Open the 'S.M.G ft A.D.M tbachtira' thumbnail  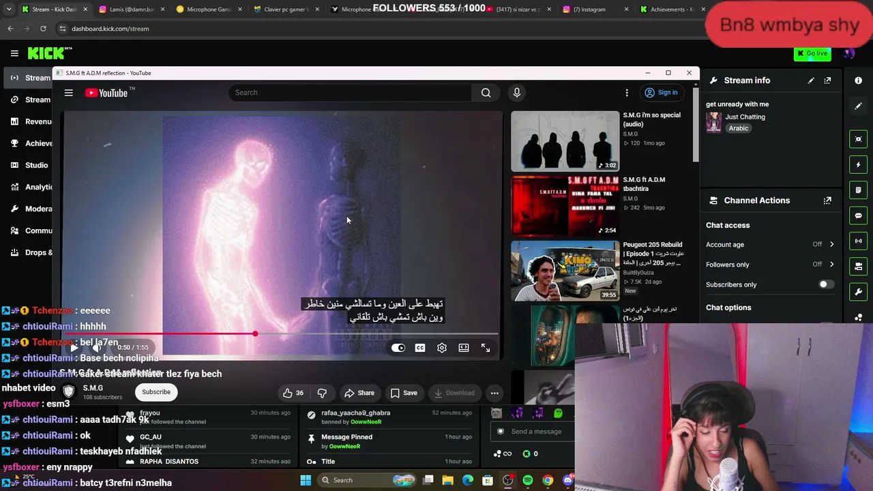pos(565,206)
